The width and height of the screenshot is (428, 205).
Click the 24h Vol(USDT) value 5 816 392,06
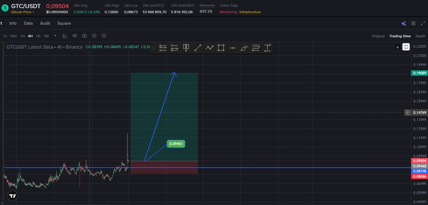coord(182,12)
